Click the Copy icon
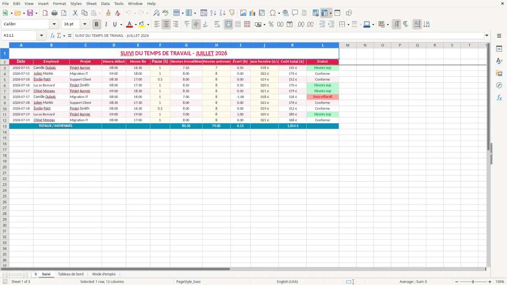507x285 pixels. pos(84,13)
